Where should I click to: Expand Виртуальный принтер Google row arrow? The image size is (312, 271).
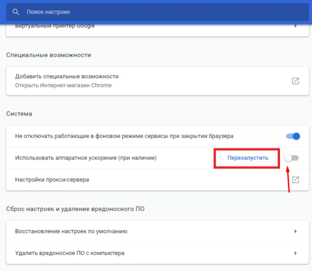295,26
